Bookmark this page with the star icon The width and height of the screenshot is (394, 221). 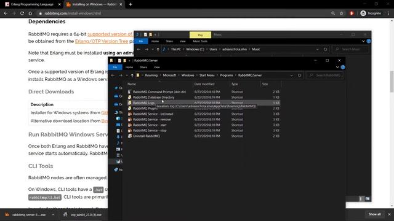341,14
